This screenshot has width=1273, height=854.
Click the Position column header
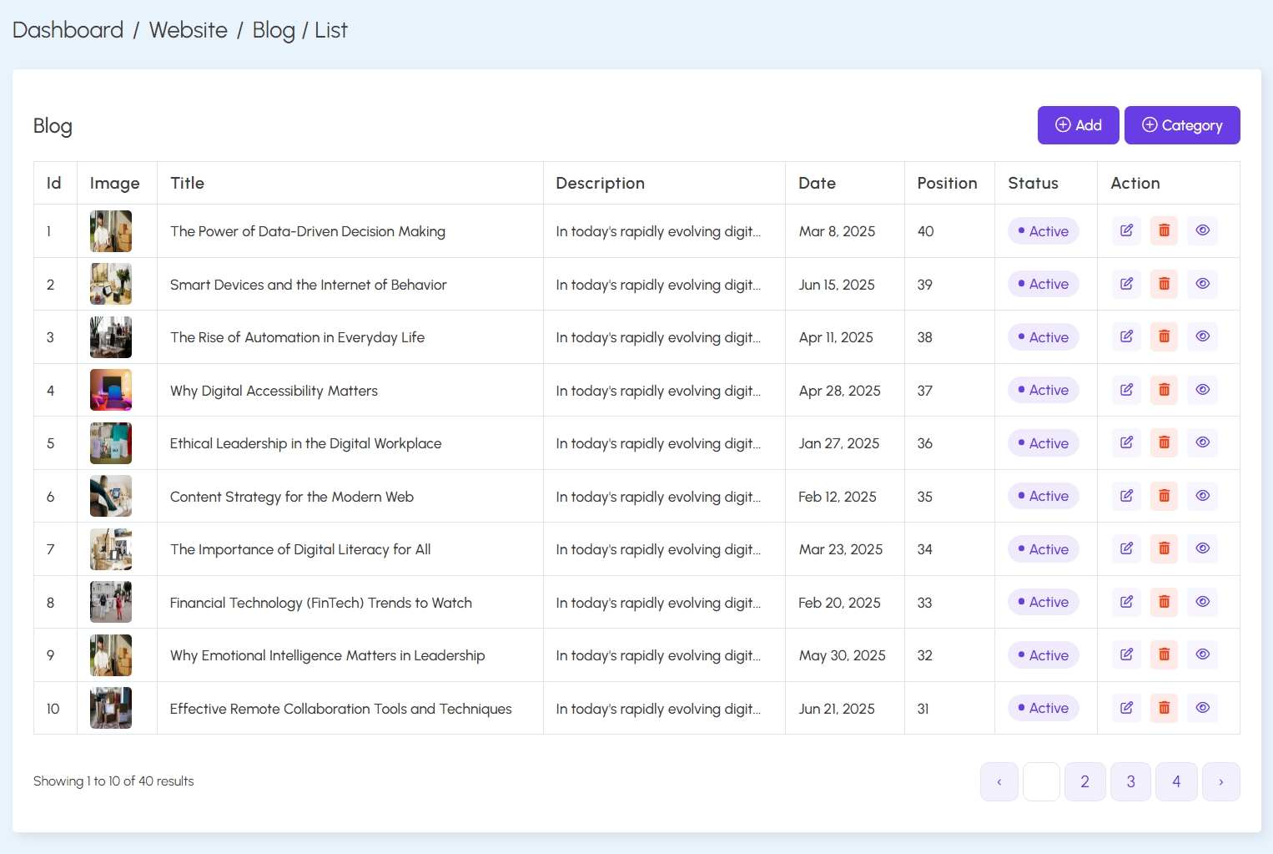(x=948, y=183)
